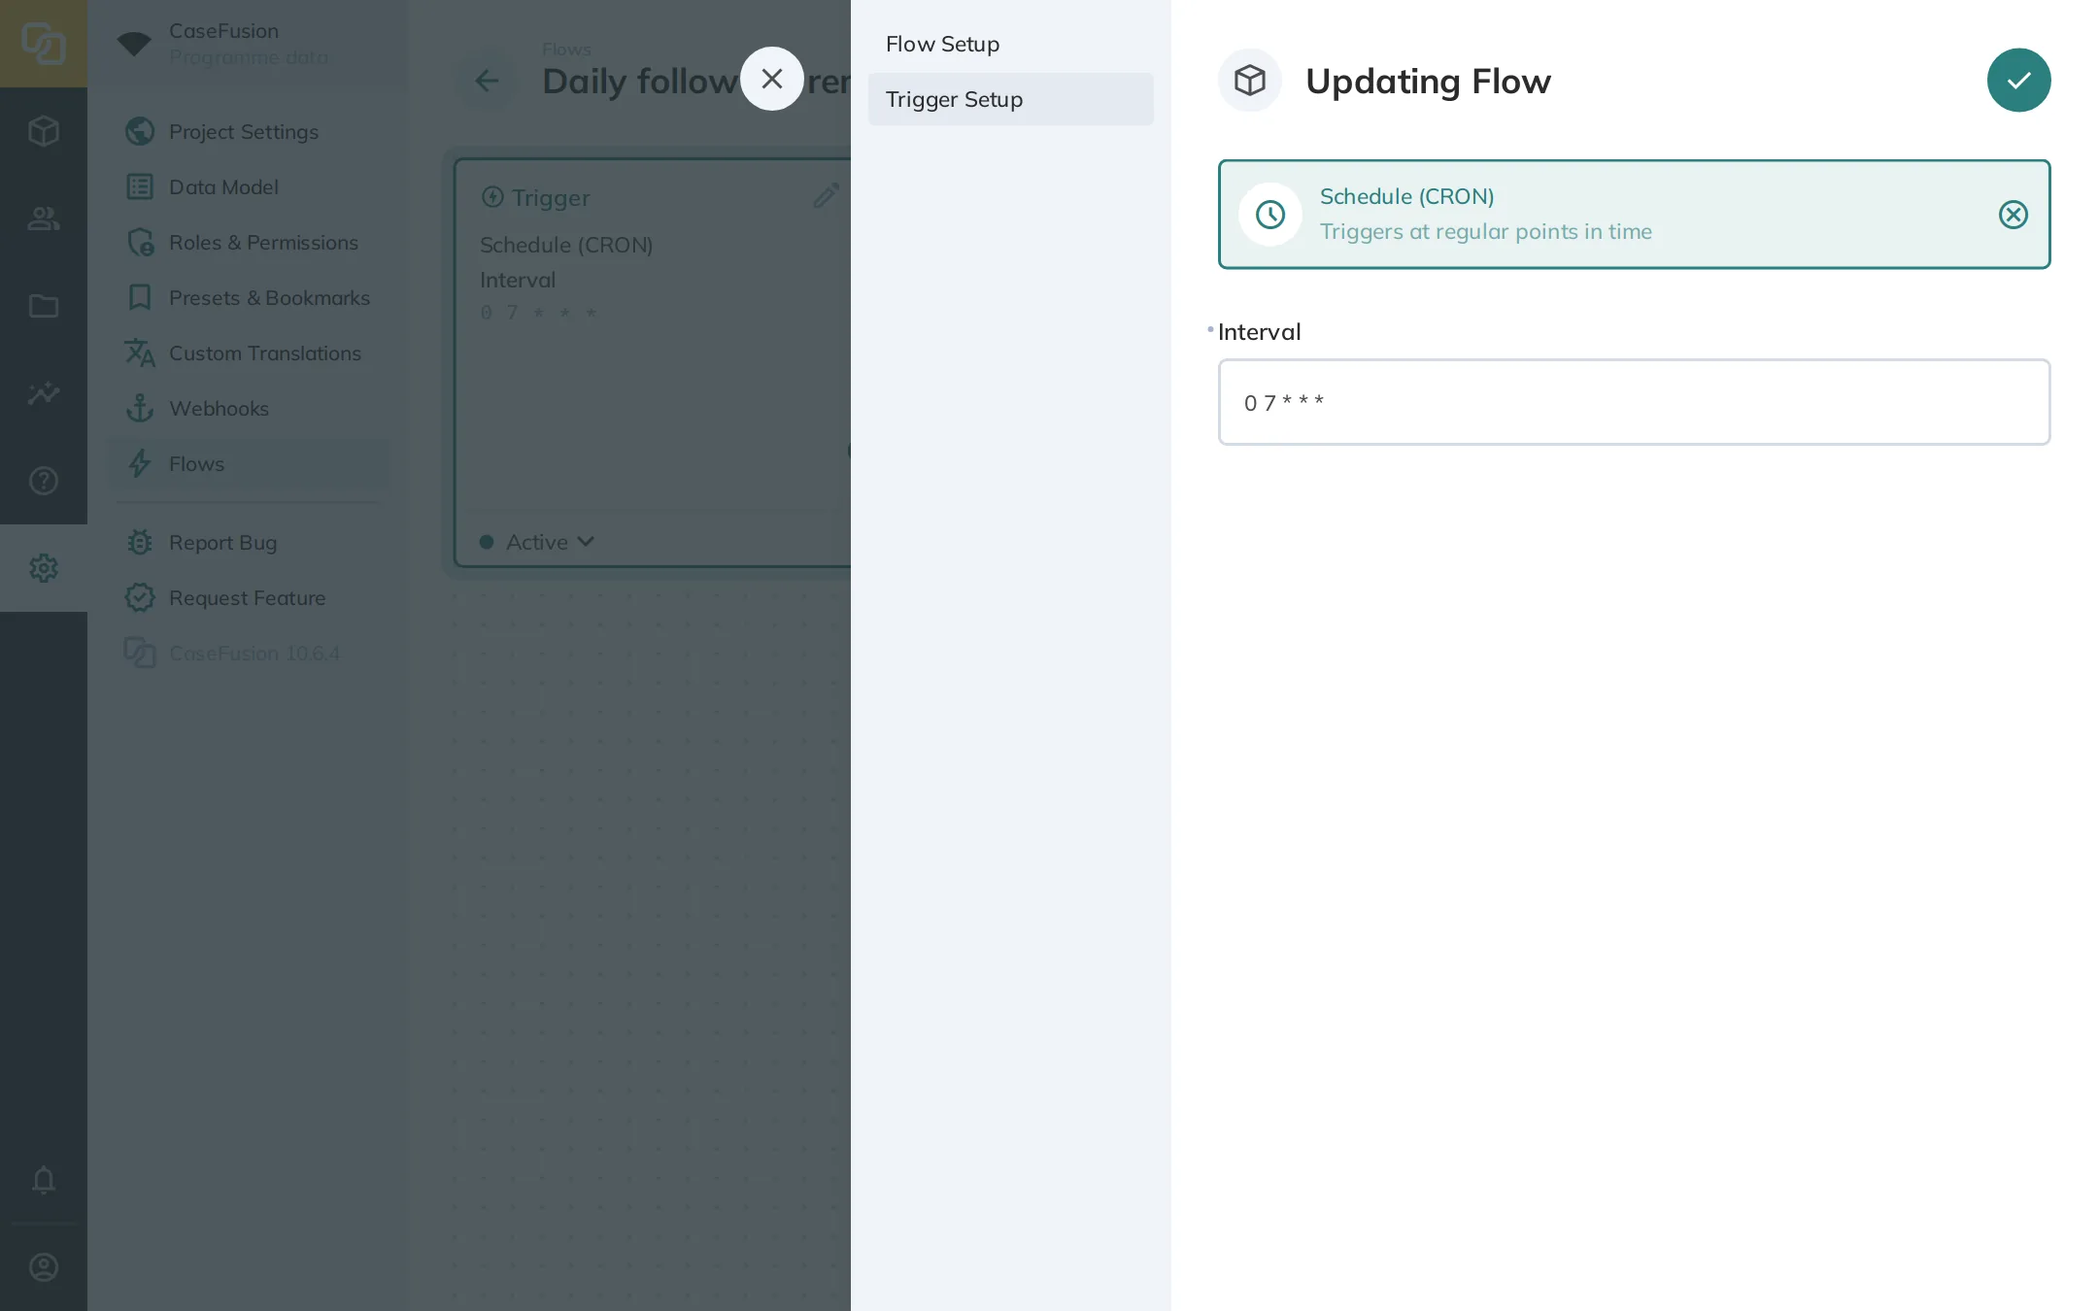This screenshot has width=2098, height=1311.
Task: Show notifications bell
Action: click(x=44, y=1180)
